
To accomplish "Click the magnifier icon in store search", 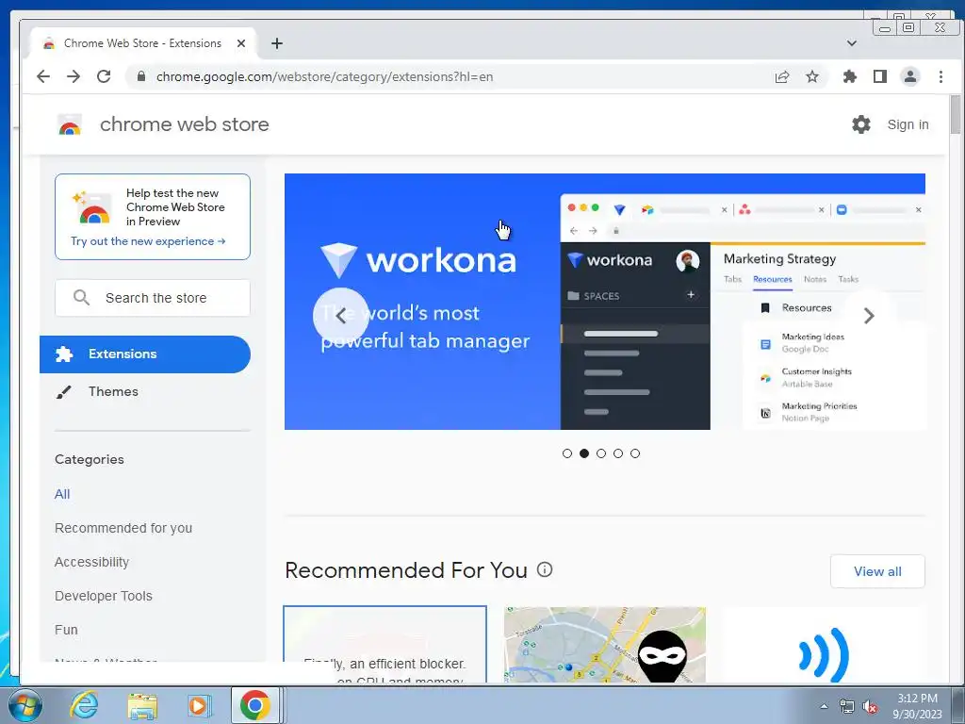I will click(81, 297).
